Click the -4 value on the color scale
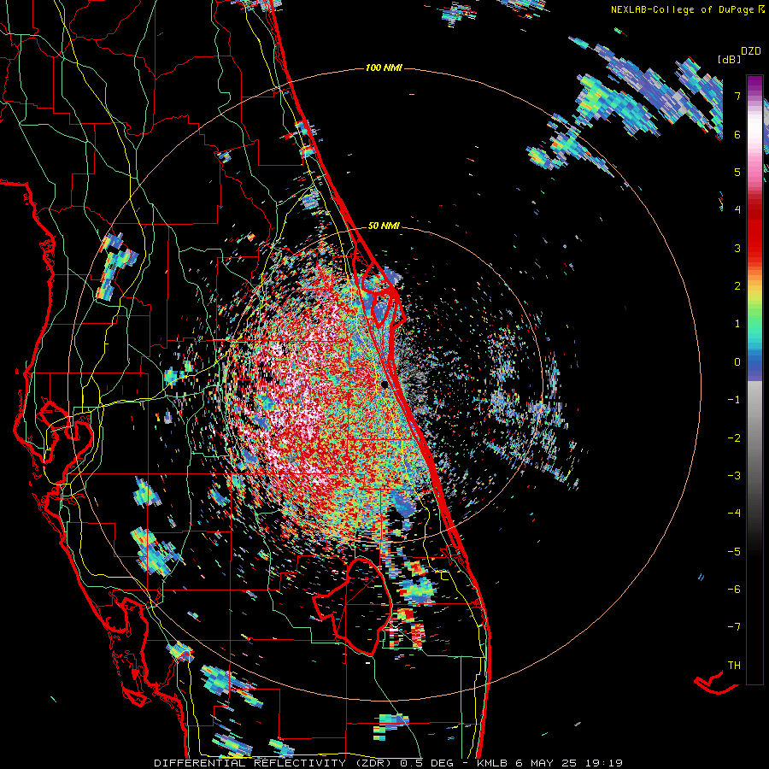 pyautogui.click(x=734, y=514)
